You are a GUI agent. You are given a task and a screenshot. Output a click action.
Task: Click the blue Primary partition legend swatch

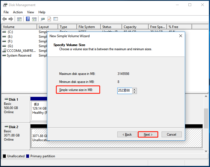coord(28,156)
